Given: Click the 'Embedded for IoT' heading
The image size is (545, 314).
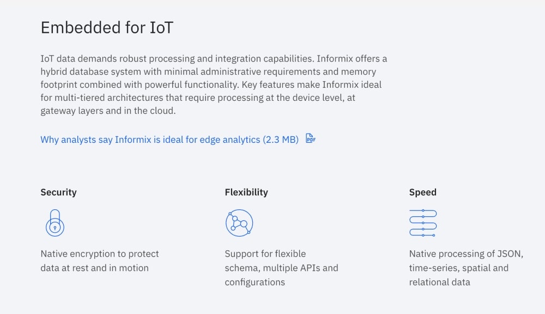Looking at the screenshot, I should pyautogui.click(x=107, y=28).
